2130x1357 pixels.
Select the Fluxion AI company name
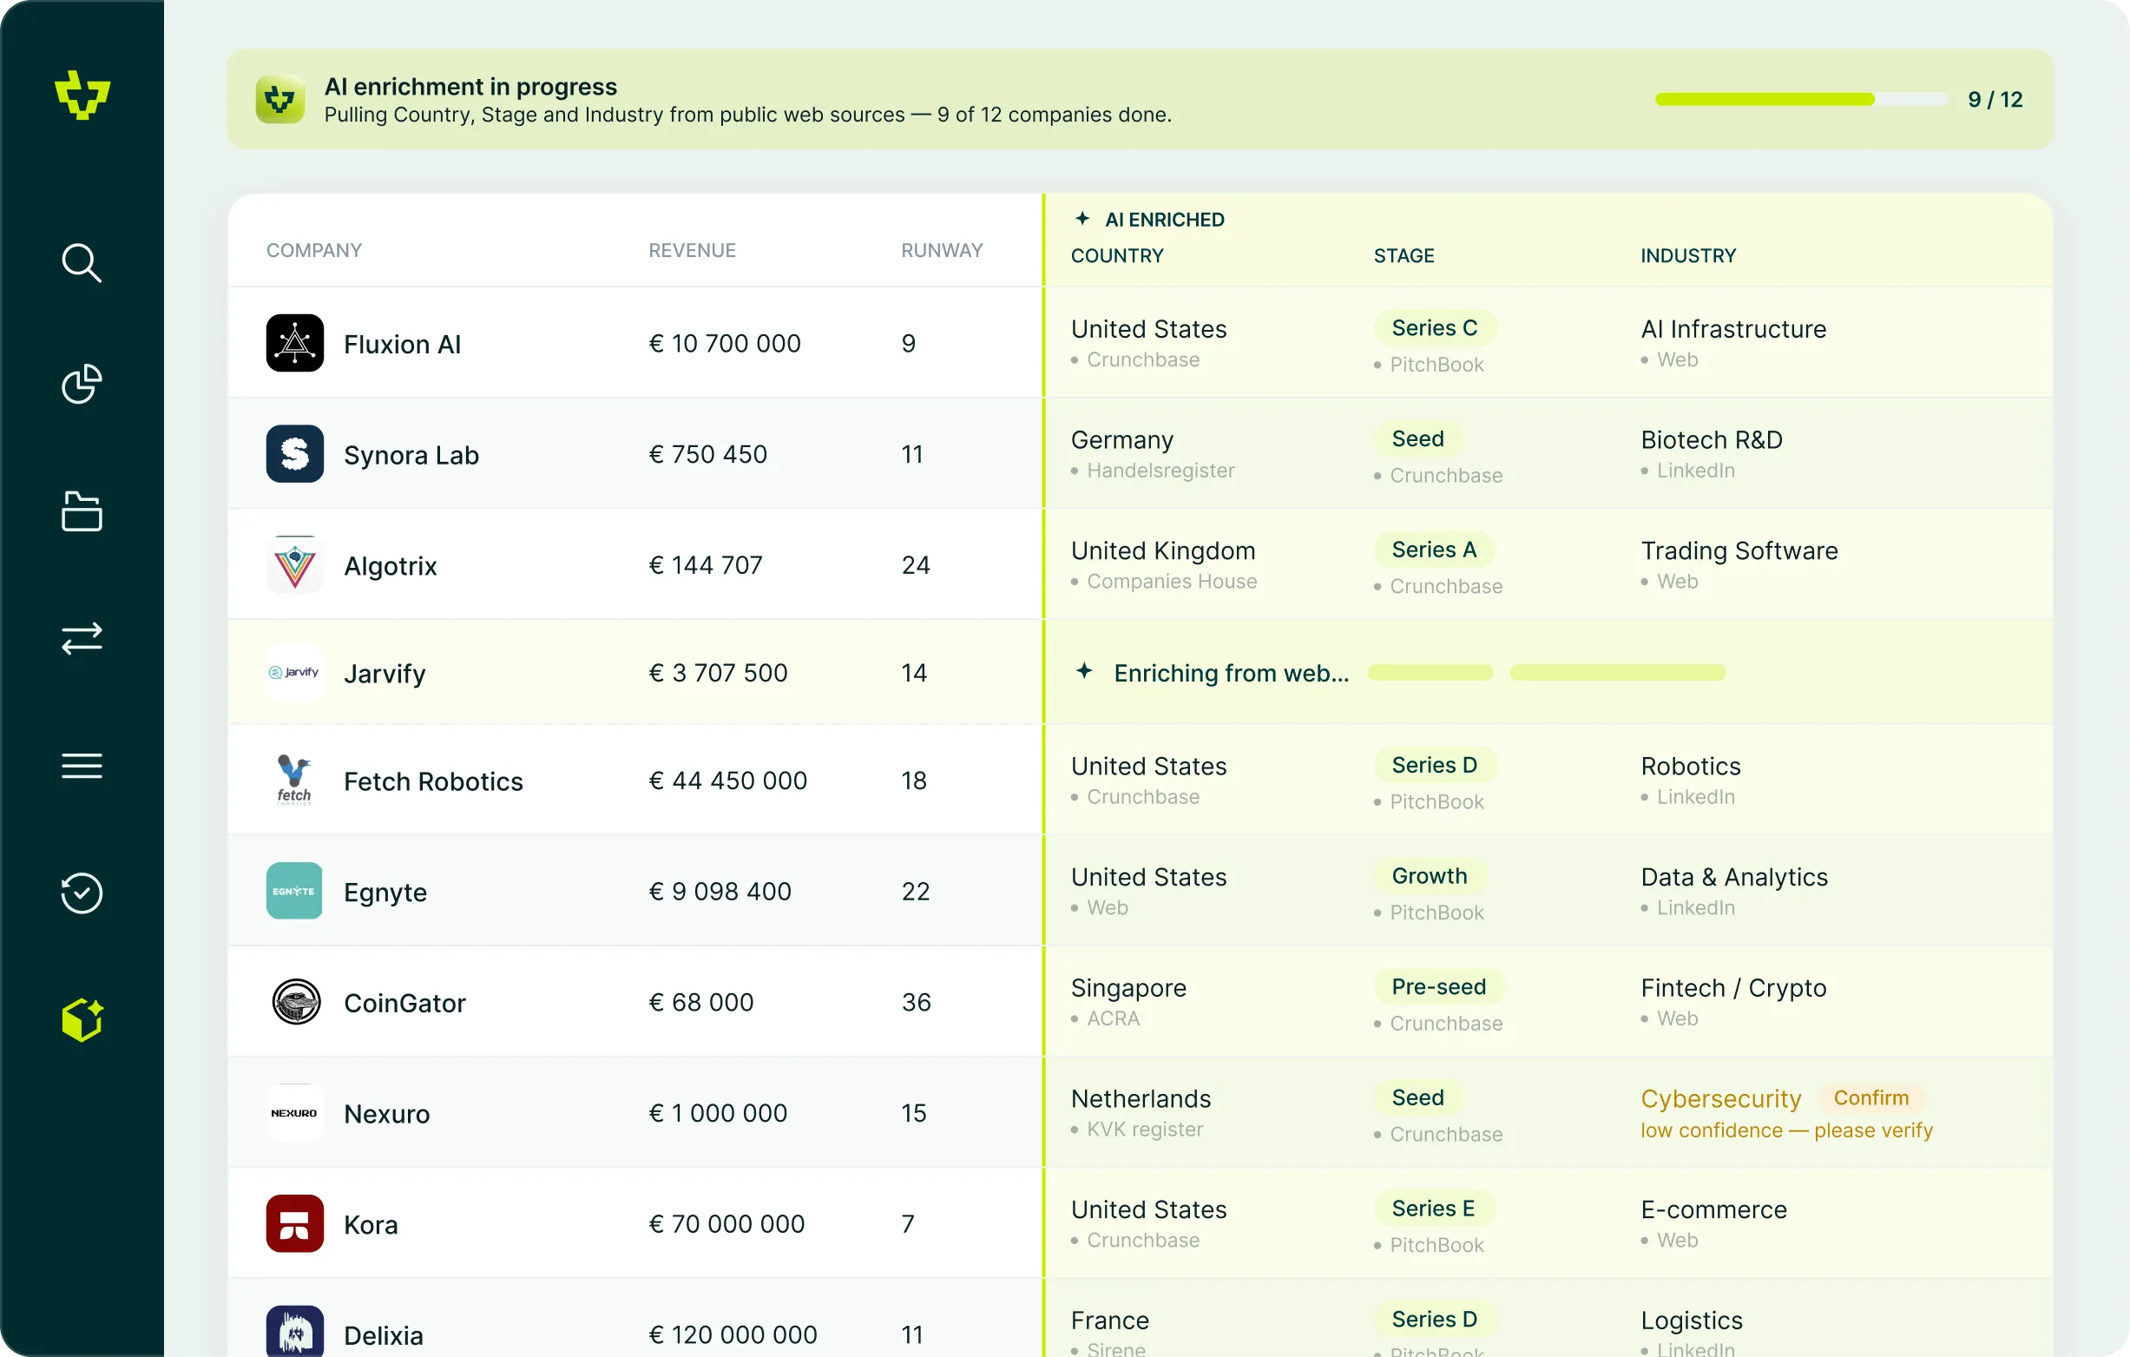403,344
